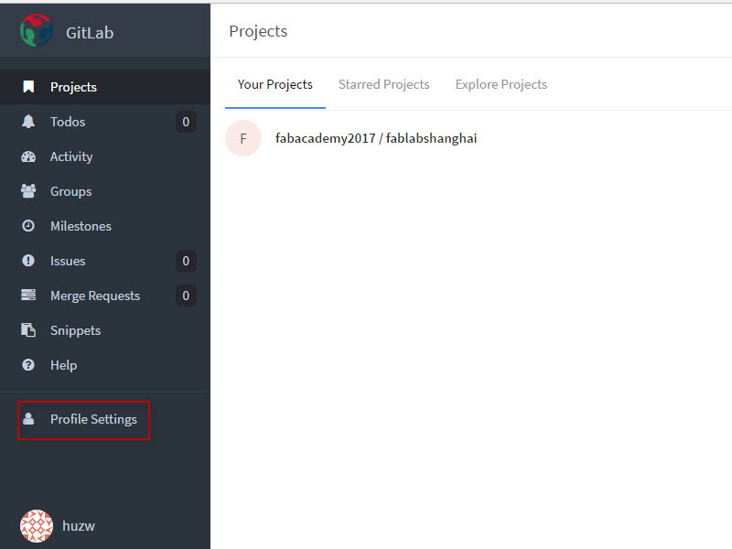Open Snippets in the sidebar
This screenshot has width=732, height=549.
(x=105, y=330)
